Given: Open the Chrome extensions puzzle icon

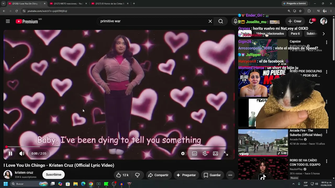Looking at the screenshot, I should (309, 11).
